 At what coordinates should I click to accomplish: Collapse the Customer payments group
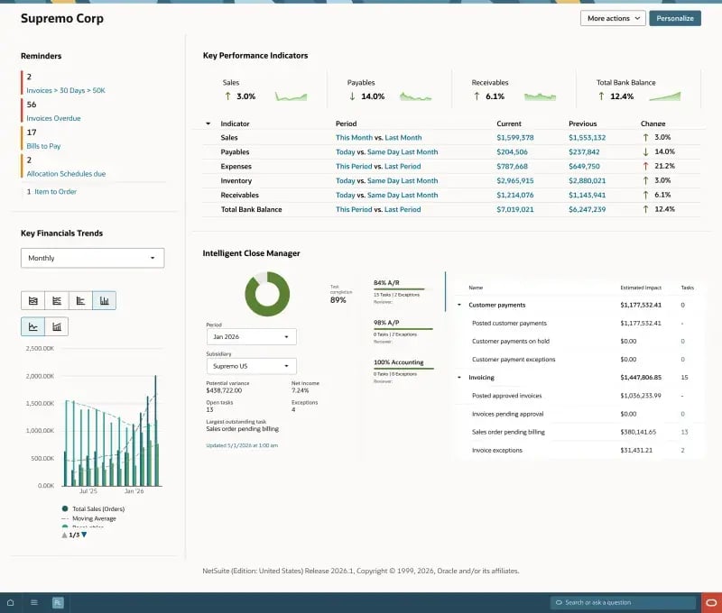pyautogui.click(x=459, y=305)
